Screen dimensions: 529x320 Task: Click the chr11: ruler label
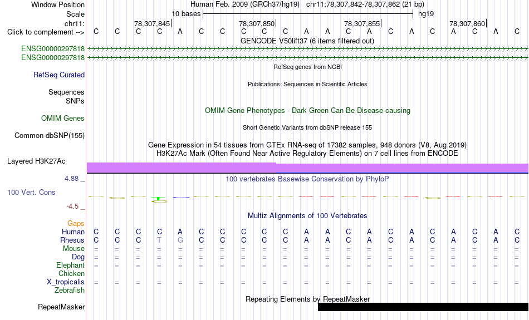74,23
